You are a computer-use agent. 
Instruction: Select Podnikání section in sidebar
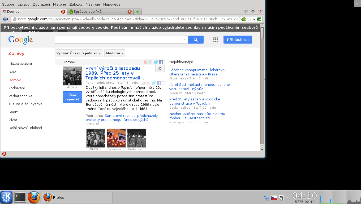tap(17, 88)
